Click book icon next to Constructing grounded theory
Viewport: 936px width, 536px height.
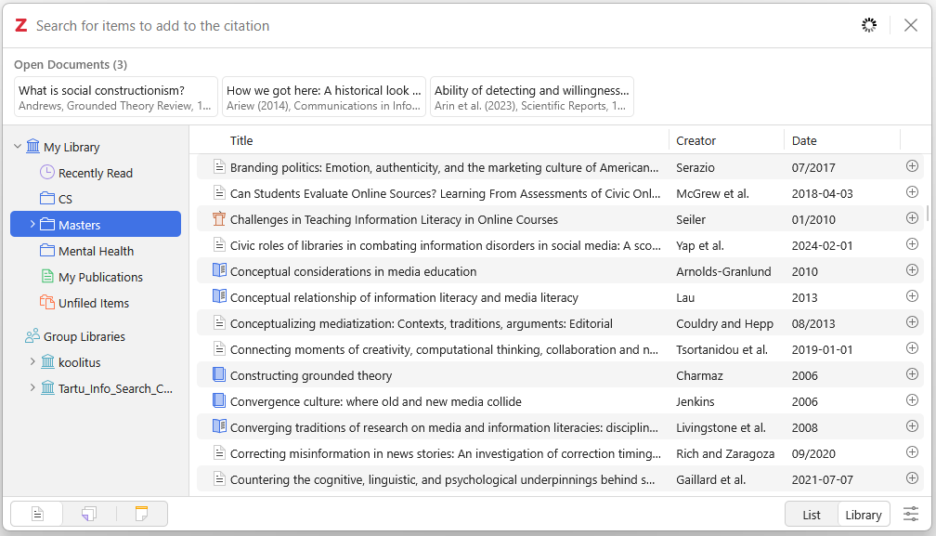click(219, 375)
